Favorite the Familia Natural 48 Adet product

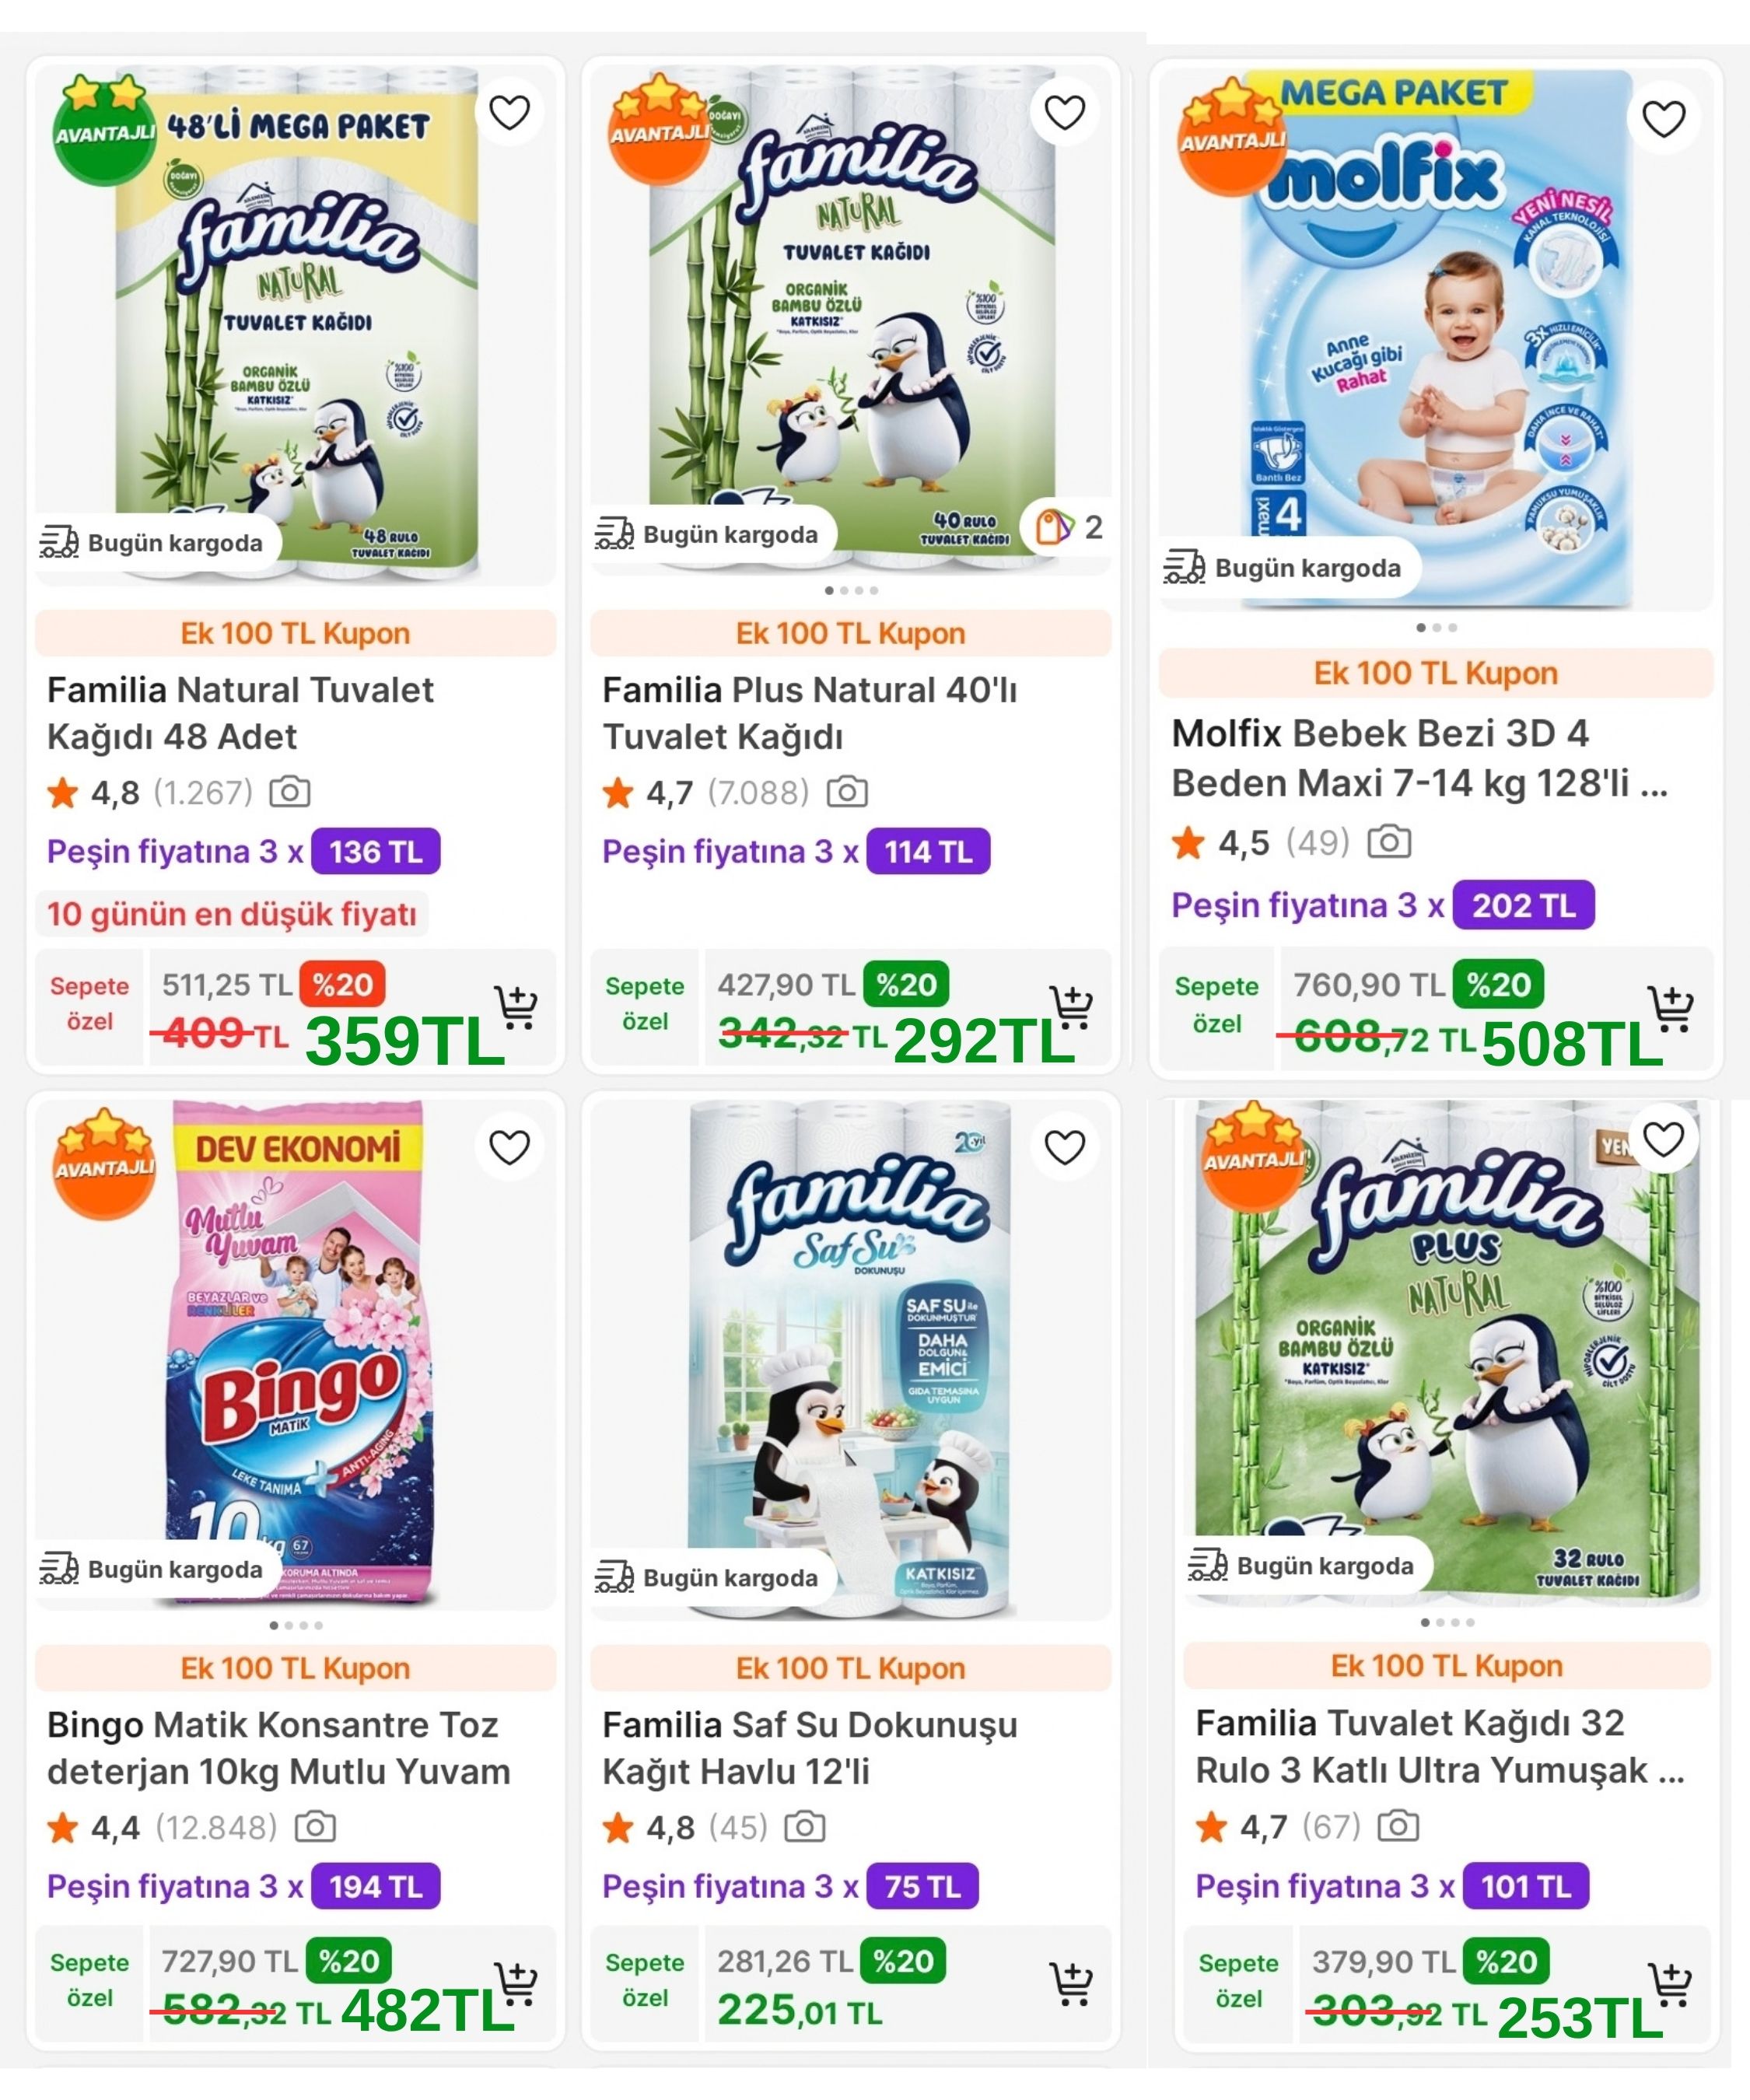tap(509, 112)
